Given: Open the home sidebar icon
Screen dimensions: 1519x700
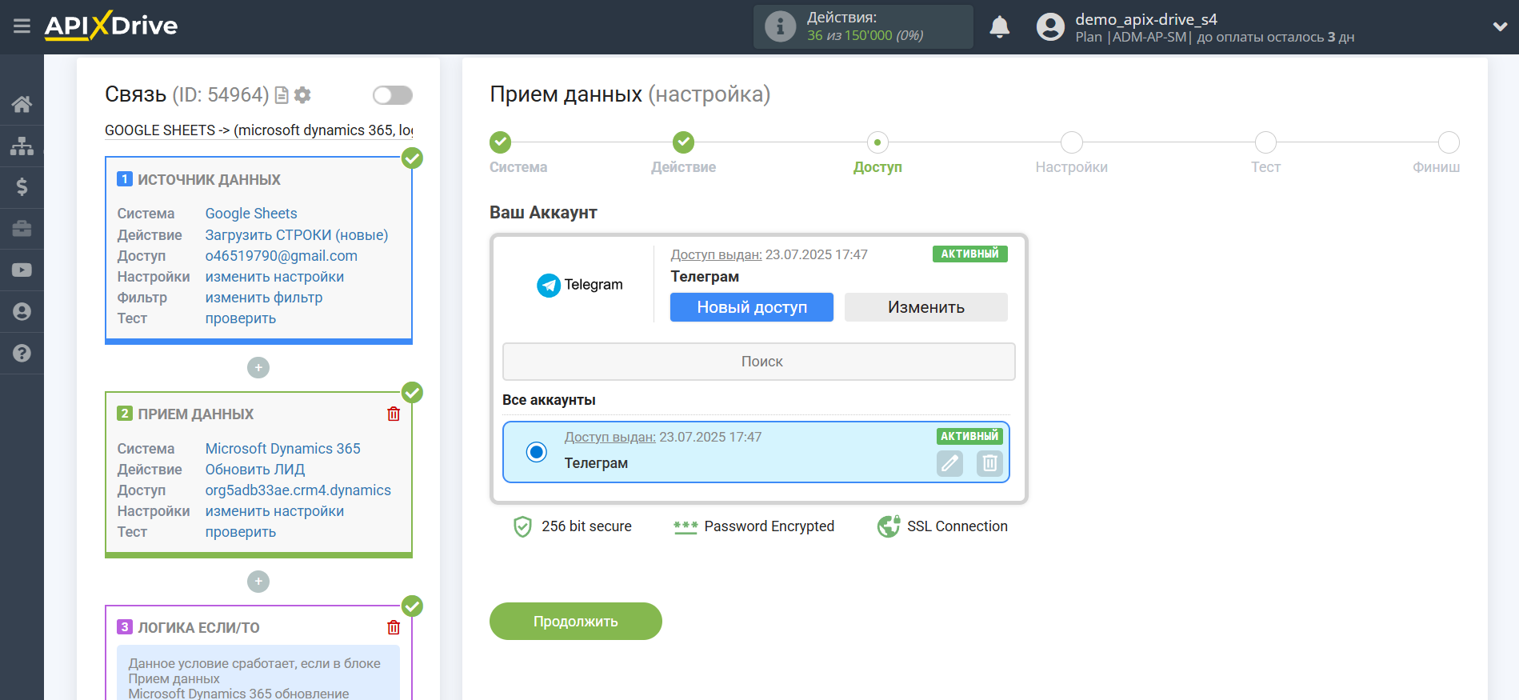Looking at the screenshot, I should 22,104.
